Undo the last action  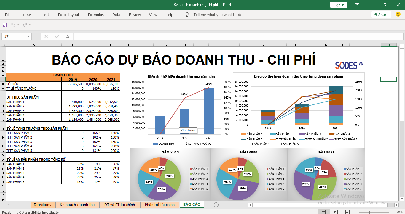[13, 25]
